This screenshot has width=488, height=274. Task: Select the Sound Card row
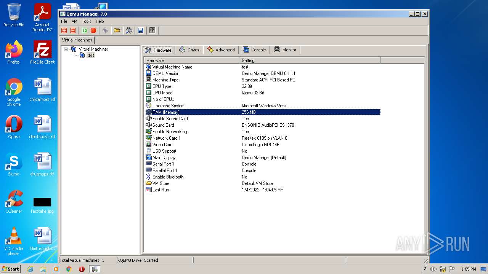coord(263,125)
